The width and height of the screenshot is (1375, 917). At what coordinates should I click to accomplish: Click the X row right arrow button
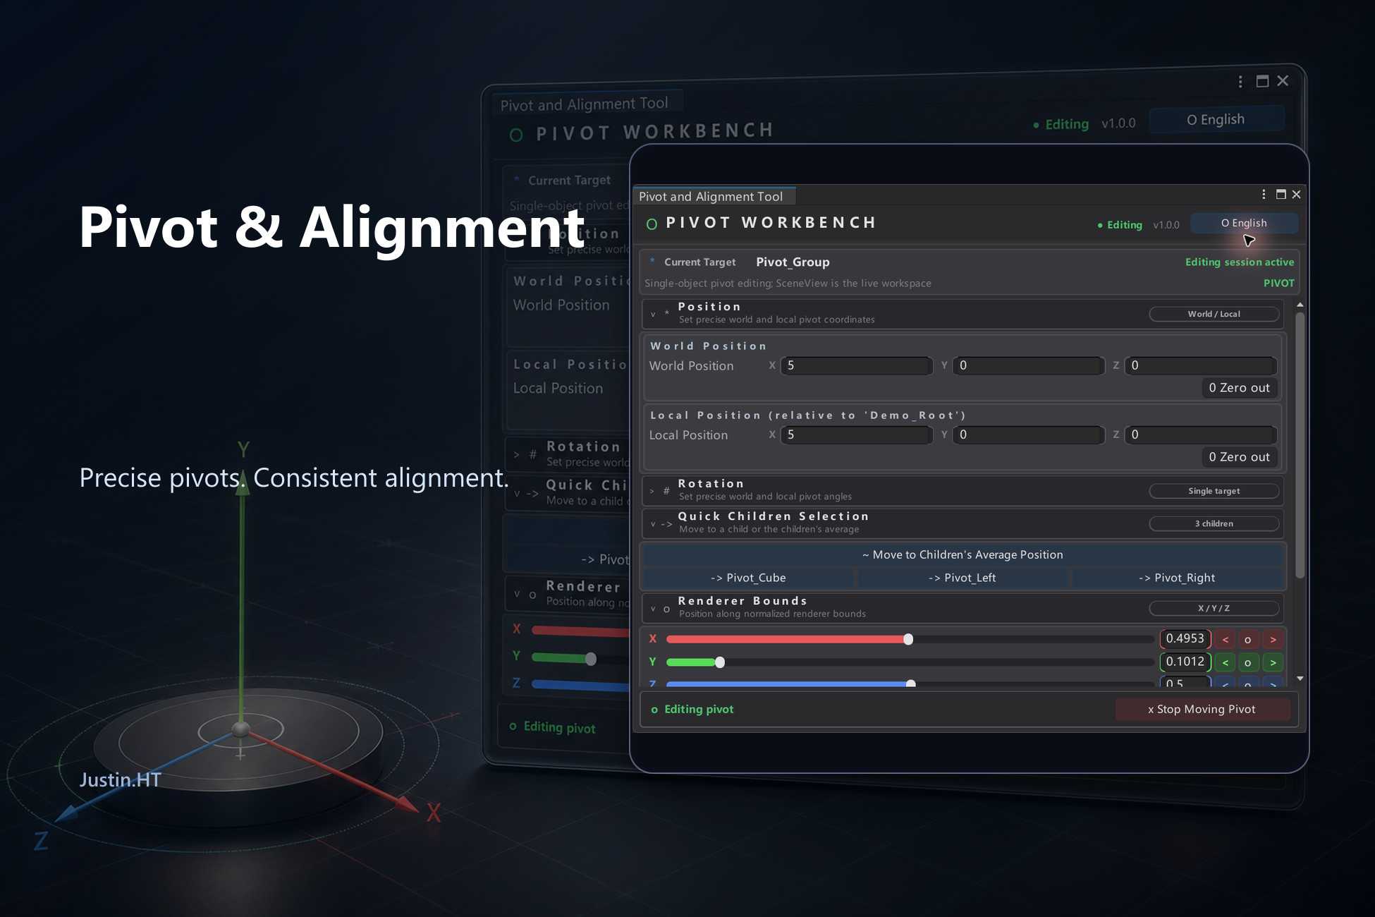1273,639
